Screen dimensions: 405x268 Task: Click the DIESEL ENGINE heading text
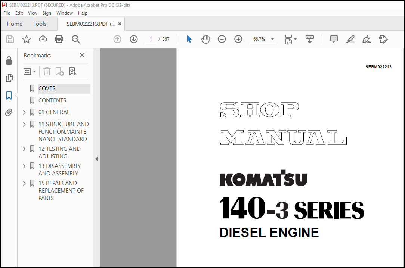269,233
